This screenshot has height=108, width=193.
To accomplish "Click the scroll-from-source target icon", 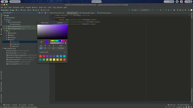I will 40,13.
